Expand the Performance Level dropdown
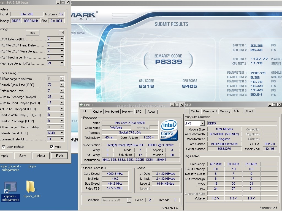This screenshot has height=211, width=282. [62, 91]
